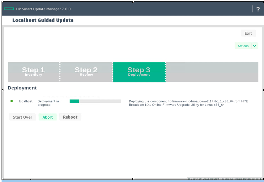
Task: Expand the Actions dropdown arrow
Action: pyautogui.click(x=255, y=46)
